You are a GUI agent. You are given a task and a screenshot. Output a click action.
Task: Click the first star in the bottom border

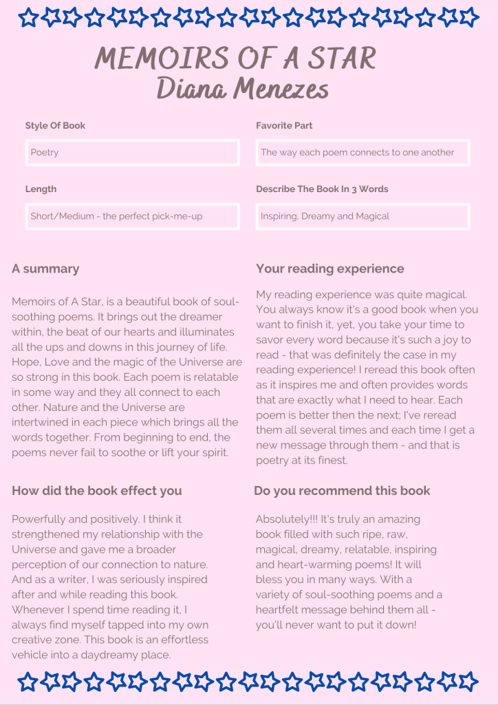pos(29,682)
